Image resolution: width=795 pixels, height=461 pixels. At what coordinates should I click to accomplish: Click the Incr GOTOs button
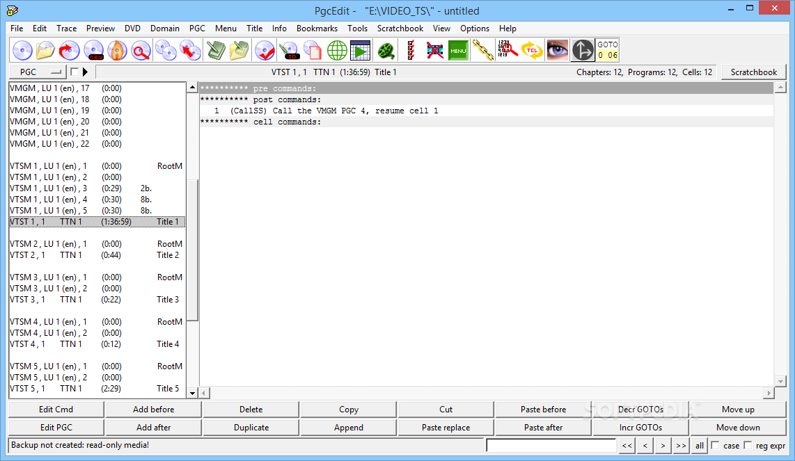tap(640, 428)
